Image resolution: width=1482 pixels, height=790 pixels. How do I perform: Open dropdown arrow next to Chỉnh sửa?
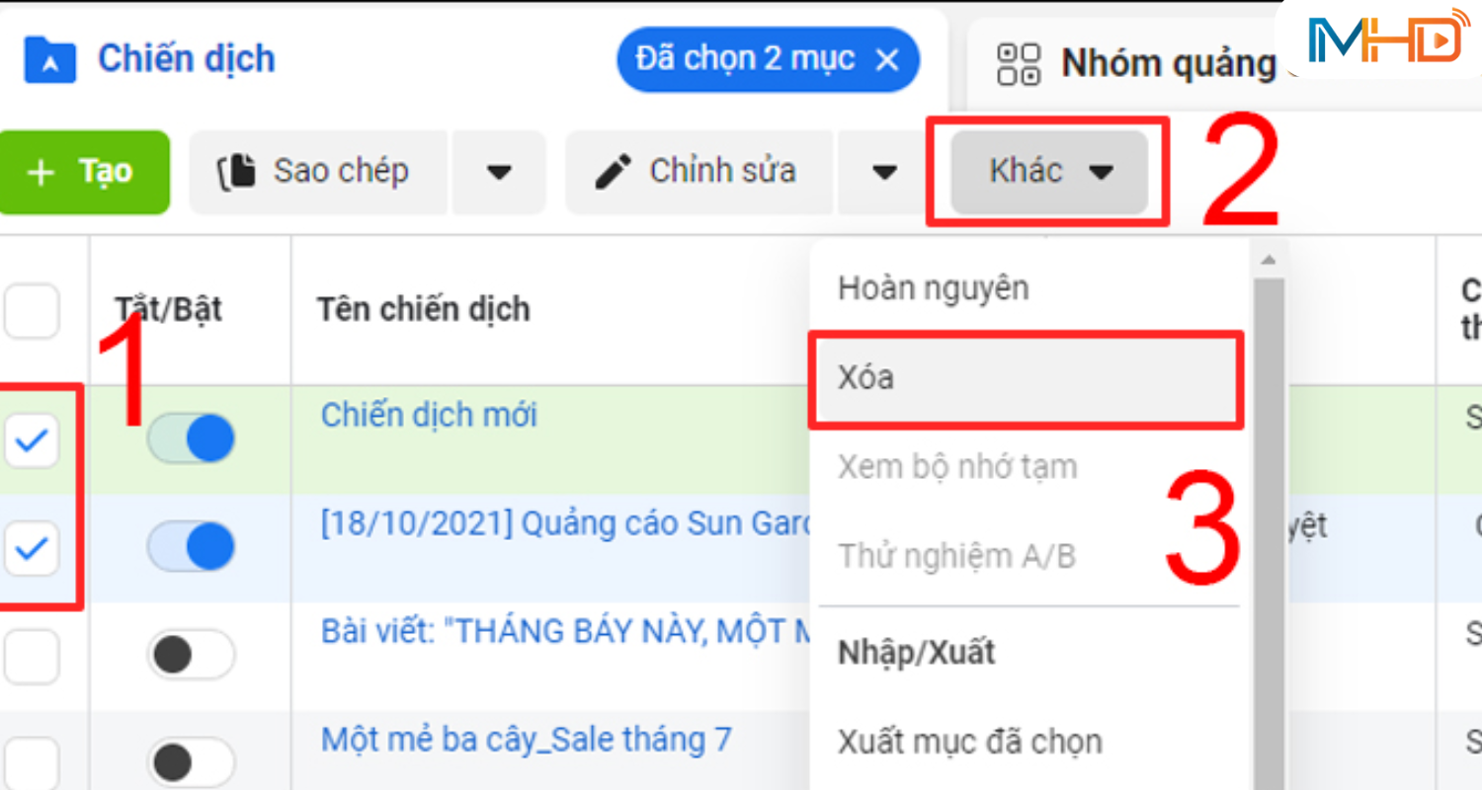coord(884,172)
